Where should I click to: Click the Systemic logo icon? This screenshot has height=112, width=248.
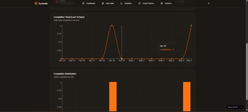coord(36,3)
